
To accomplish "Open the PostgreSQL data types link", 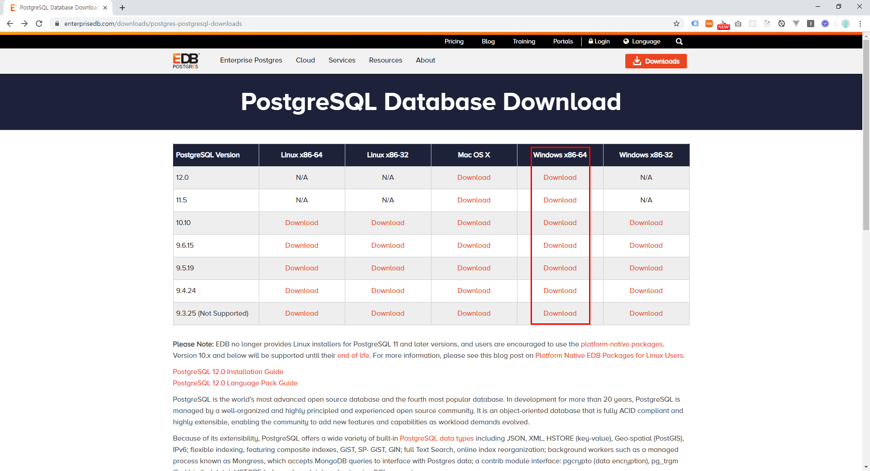I will coord(437,438).
